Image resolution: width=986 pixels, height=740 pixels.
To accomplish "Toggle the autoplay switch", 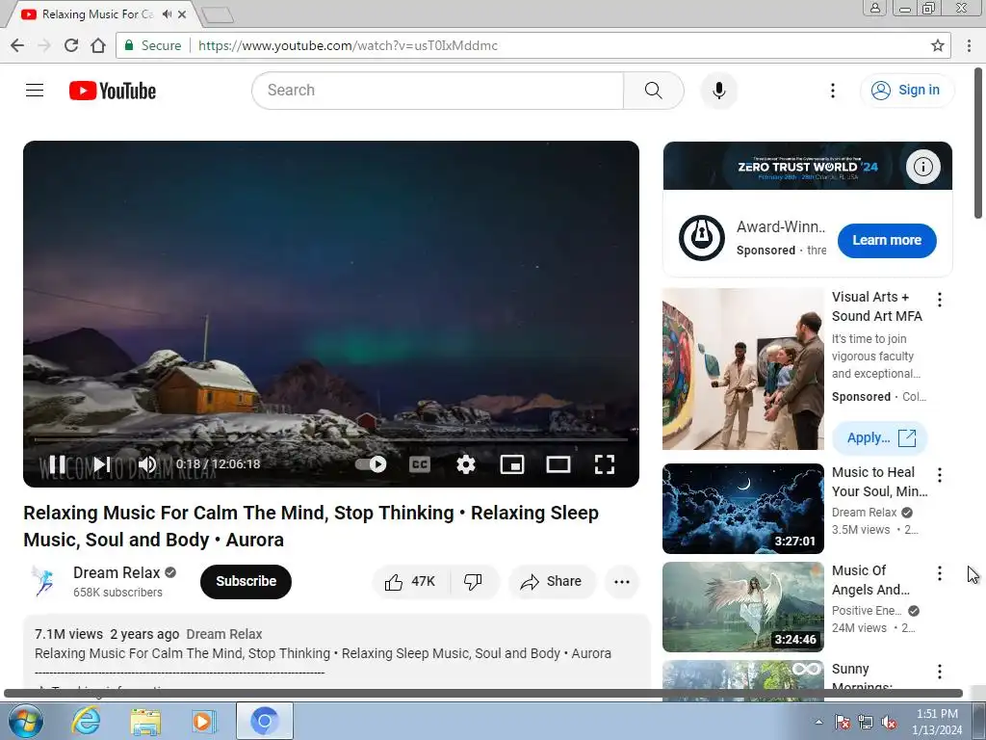I will tap(371, 464).
